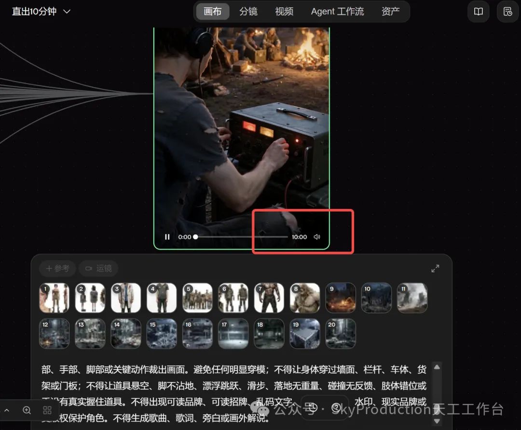Viewport: 521px width, 430px height.
Task: Collapse the bottom-left toolbar chevron
Action: pyautogui.click(x=7, y=410)
